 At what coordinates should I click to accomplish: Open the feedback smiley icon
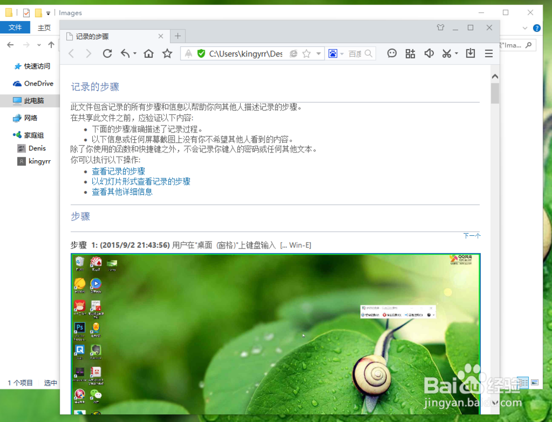tap(392, 54)
